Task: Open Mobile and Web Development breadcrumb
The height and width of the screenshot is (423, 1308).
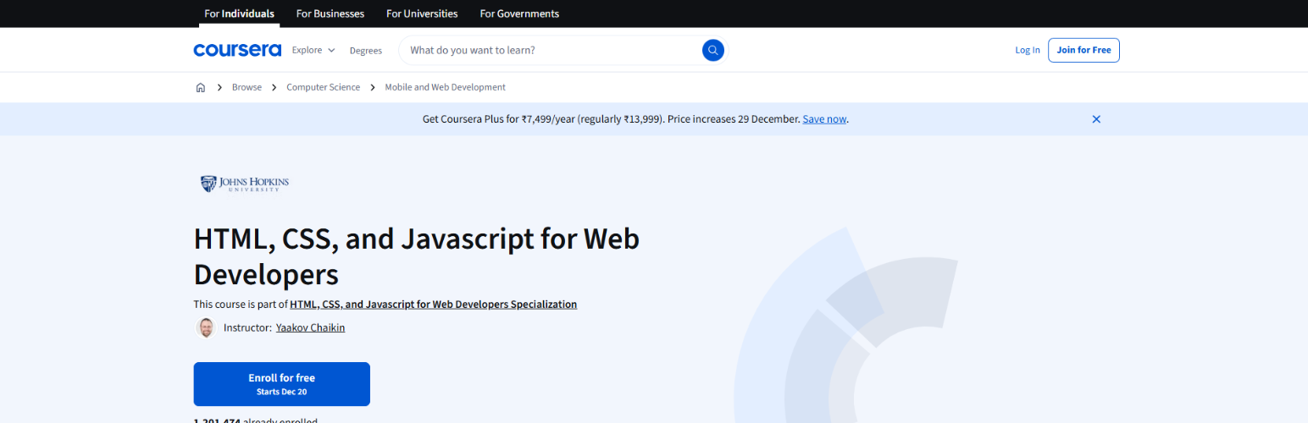Action: tap(445, 87)
